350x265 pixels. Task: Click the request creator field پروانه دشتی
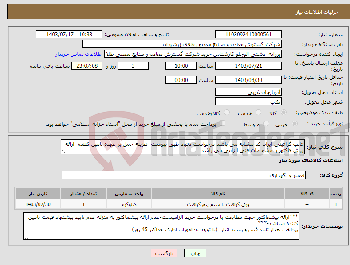pyautogui.click(x=193, y=54)
